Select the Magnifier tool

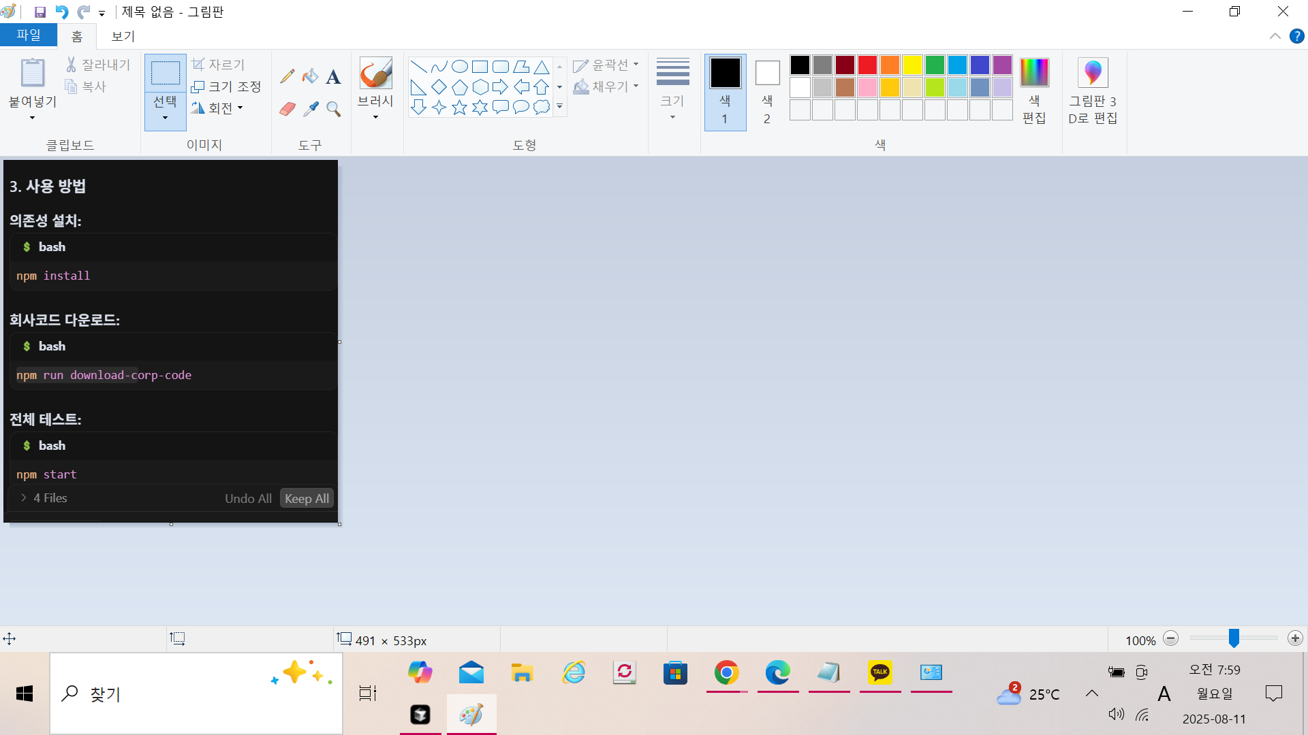333,109
